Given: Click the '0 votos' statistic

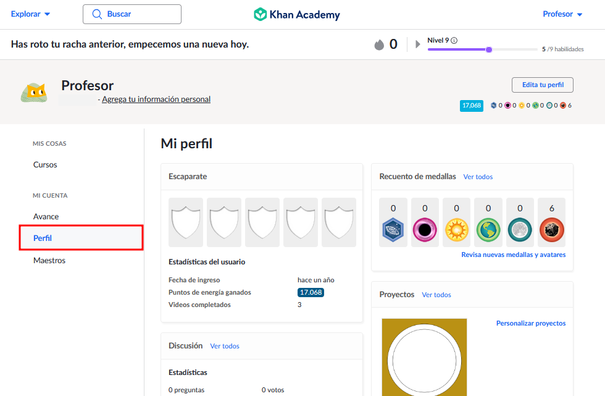Looking at the screenshot, I should point(273,390).
